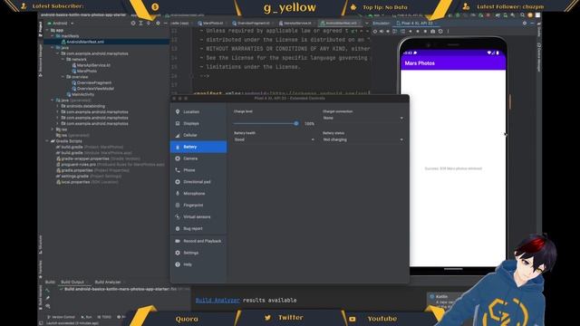580x326 pixels.
Task: Collapse the network package node
Action: pyautogui.click(x=63, y=59)
